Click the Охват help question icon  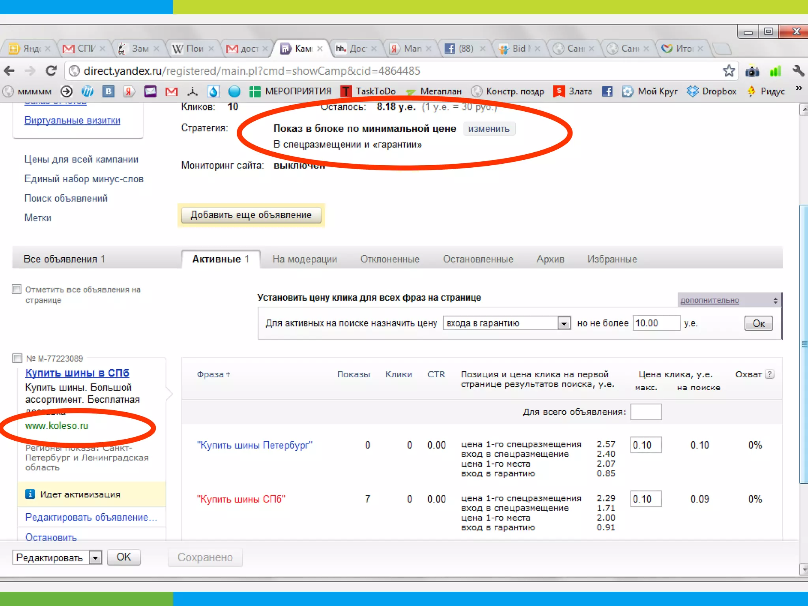pyautogui.click(x=770, y=374)
